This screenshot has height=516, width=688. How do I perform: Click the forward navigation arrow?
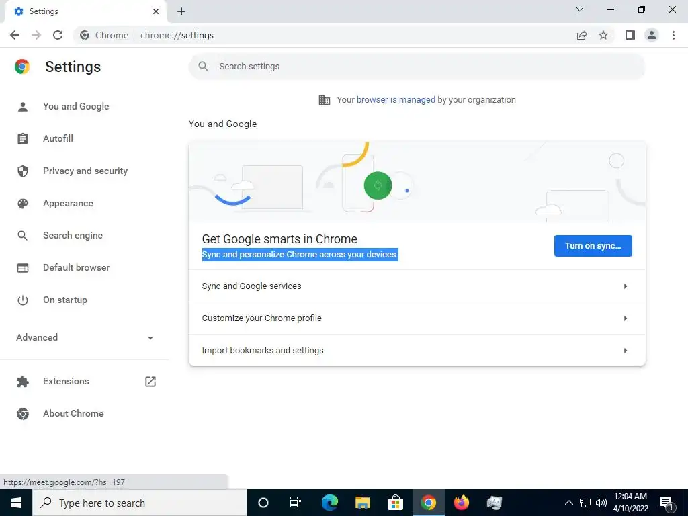[36, 35]
